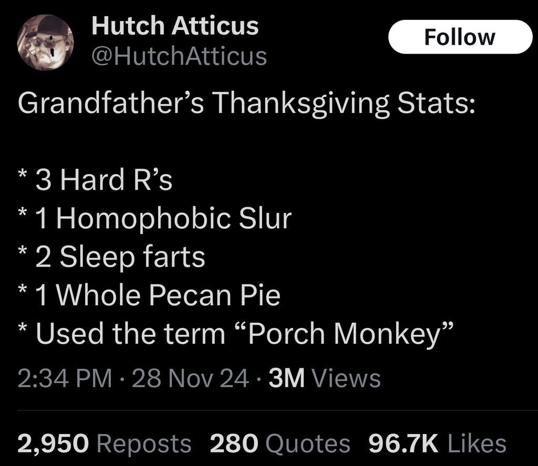This screenshot has width=538, height=466.
Task: Click the line starting with Used the term
Action: pyautogui.click(x=244, y=333)
